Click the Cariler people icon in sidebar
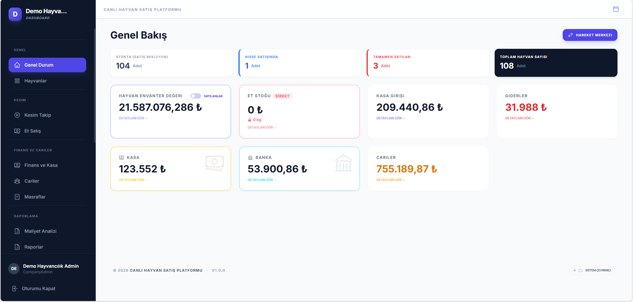 (x=17, y=181)
